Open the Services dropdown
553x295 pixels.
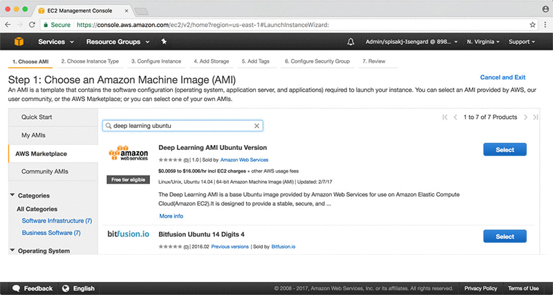tap(56, 41)
